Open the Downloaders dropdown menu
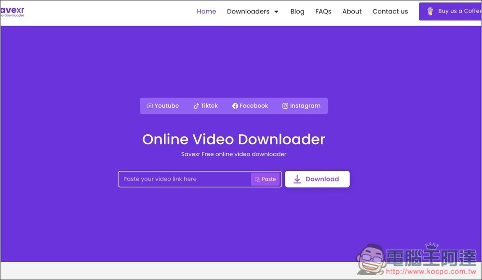 pyautogui.click(x=248, y=11)
